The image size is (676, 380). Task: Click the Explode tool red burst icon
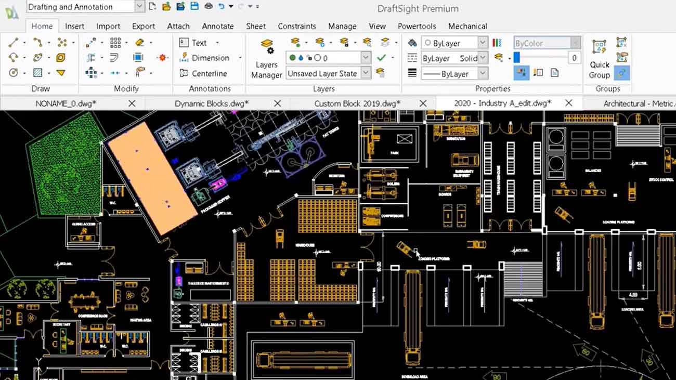162,58
